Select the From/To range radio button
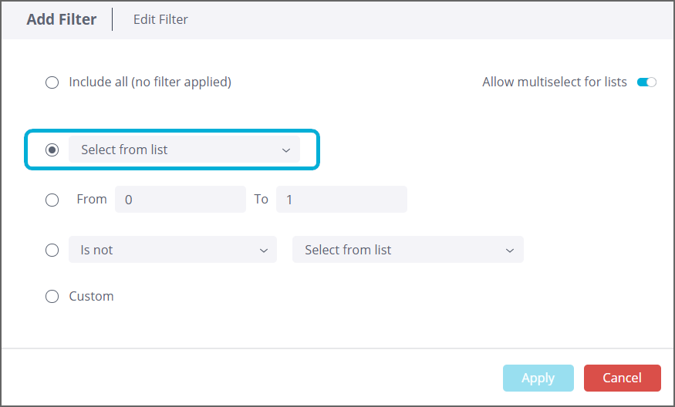 pos(52,200)
